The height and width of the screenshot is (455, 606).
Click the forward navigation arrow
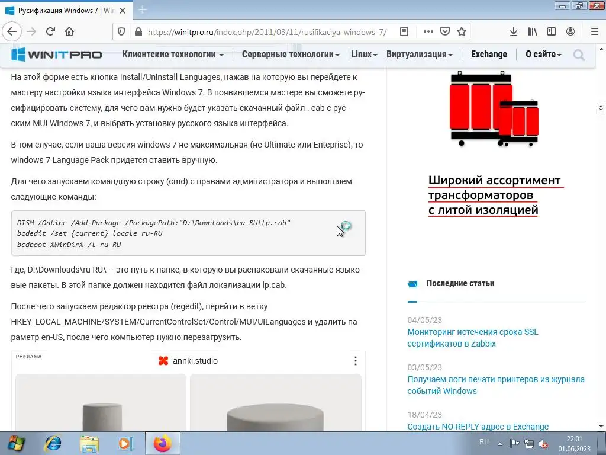click(x=31, y=31)
